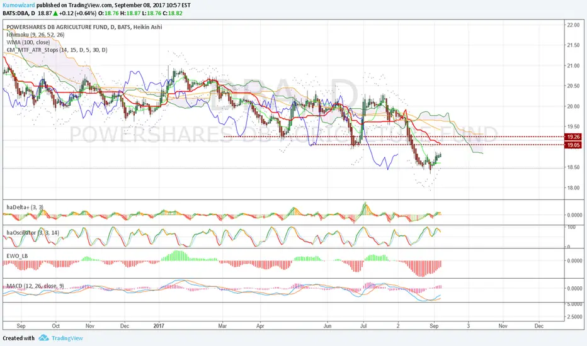Click the 18.00 price axis value
Image resolution: width=587 pixels, height=346 pixels.
[x=573, y=187]
